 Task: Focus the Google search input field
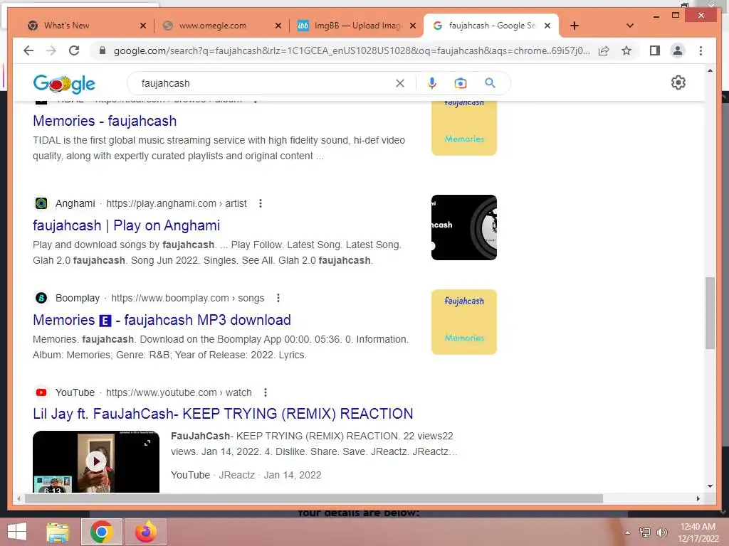coord(265,83)
